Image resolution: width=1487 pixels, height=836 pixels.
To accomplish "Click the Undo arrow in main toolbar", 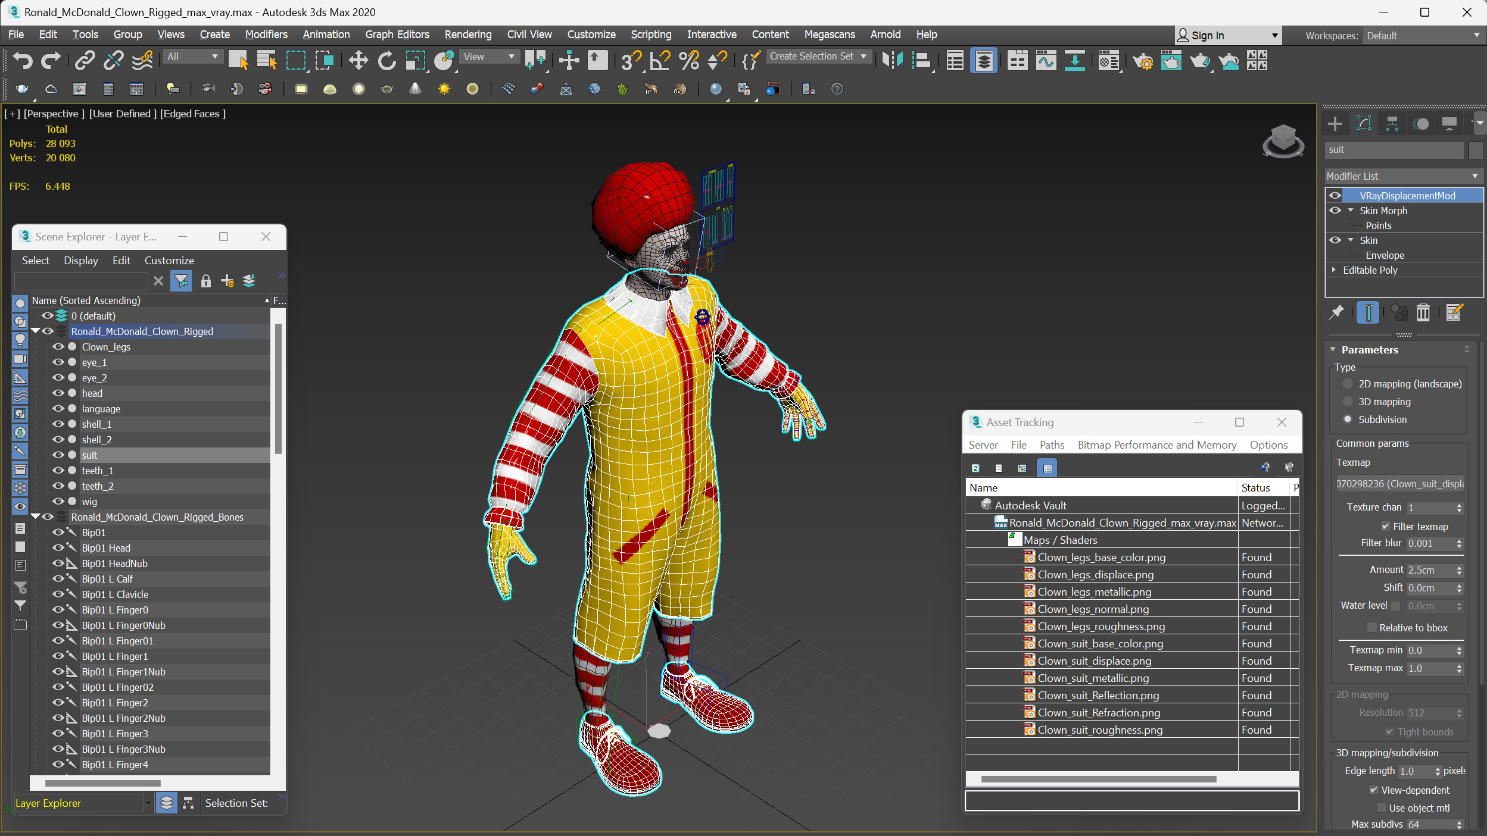I will [23, 60].
